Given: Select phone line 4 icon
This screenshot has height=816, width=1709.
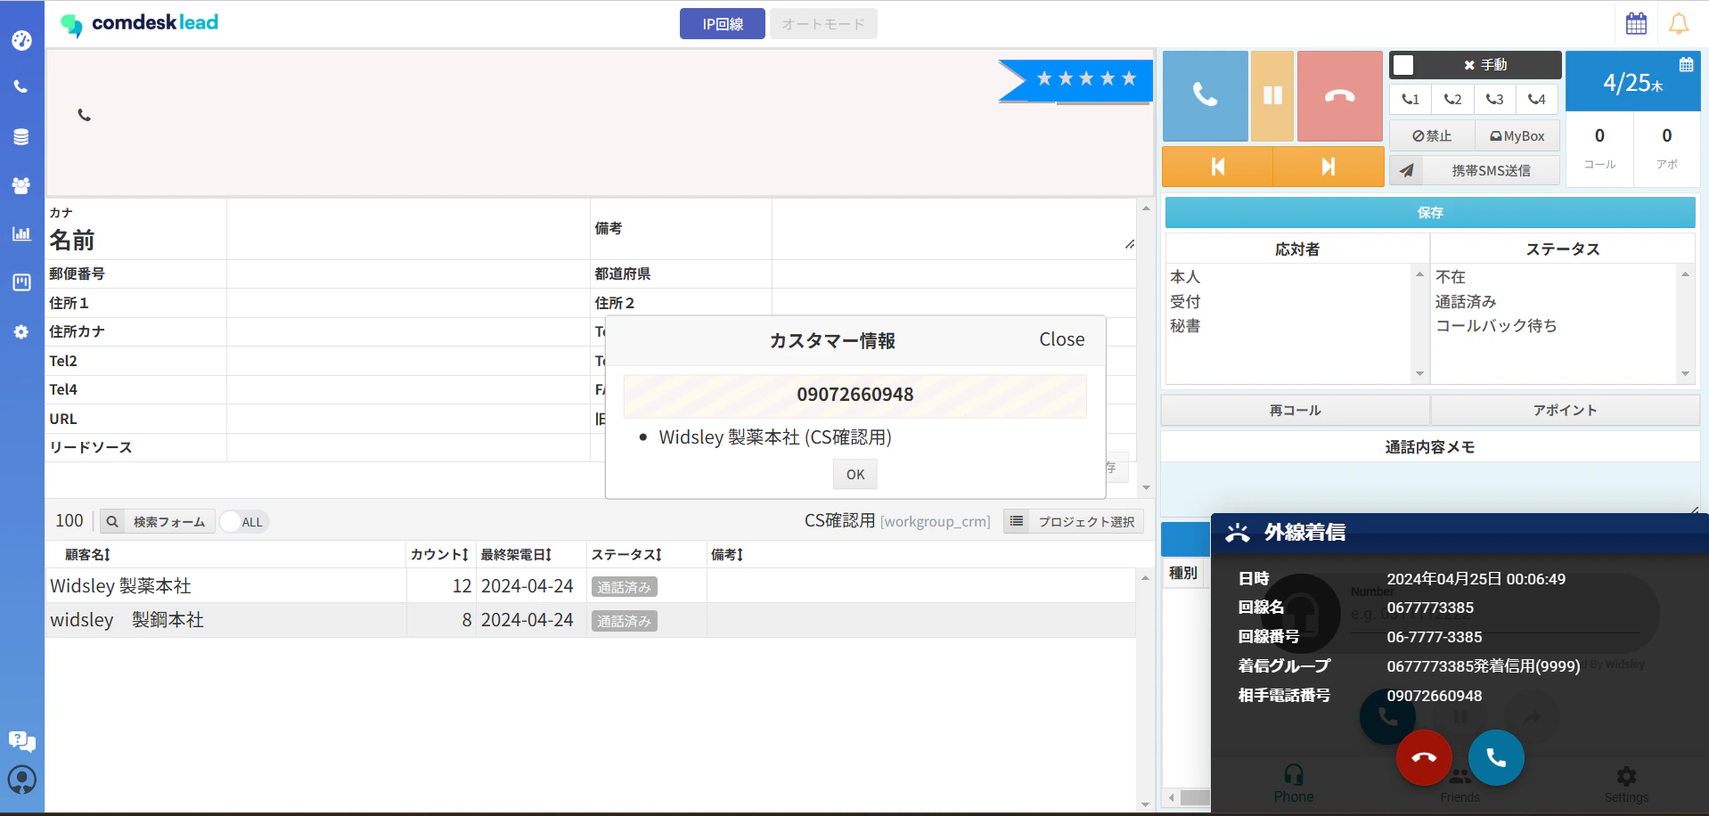Looking at the screenshot, I should [1536, 99].
